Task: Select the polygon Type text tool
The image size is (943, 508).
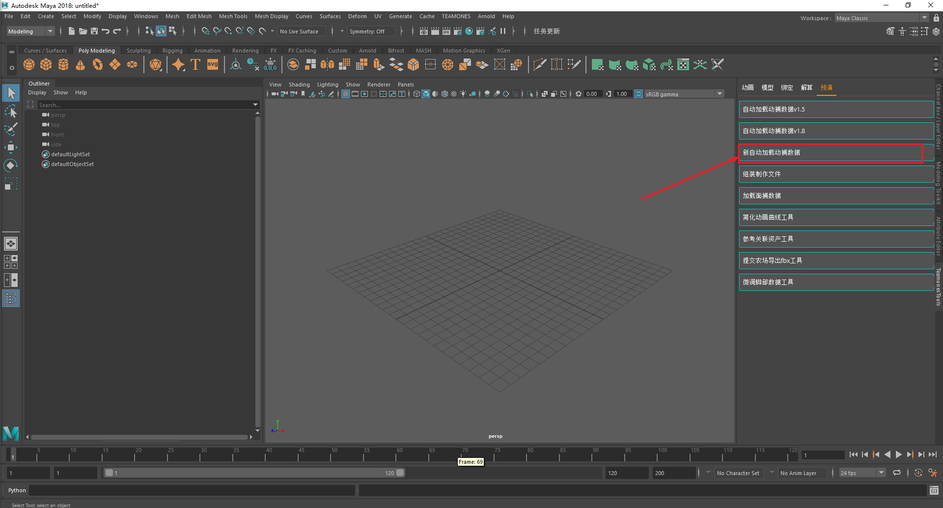Action: [x=195, y=65]
